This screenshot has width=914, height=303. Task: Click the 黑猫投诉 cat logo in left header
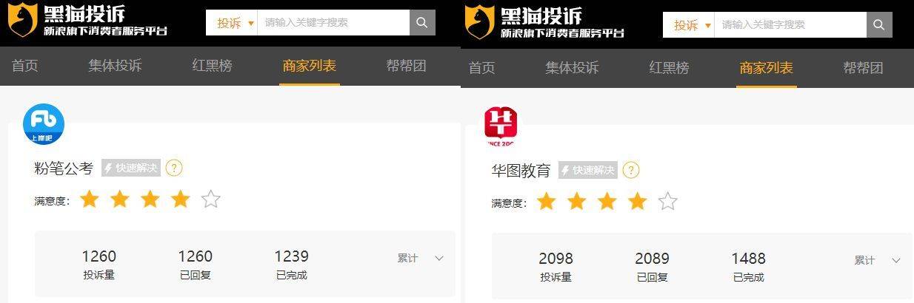point(22,21)
